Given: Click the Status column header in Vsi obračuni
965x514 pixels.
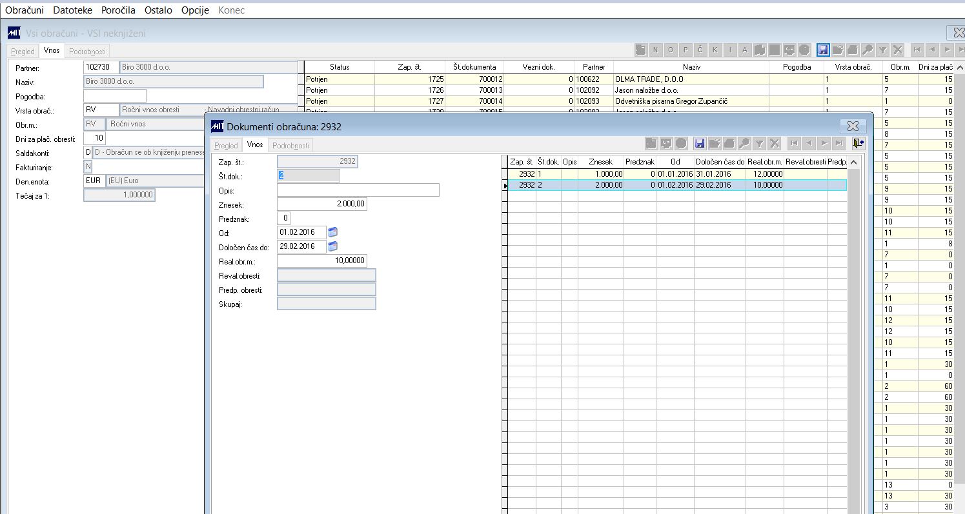Looking at the screenshot, I should [x=340, y=67].
